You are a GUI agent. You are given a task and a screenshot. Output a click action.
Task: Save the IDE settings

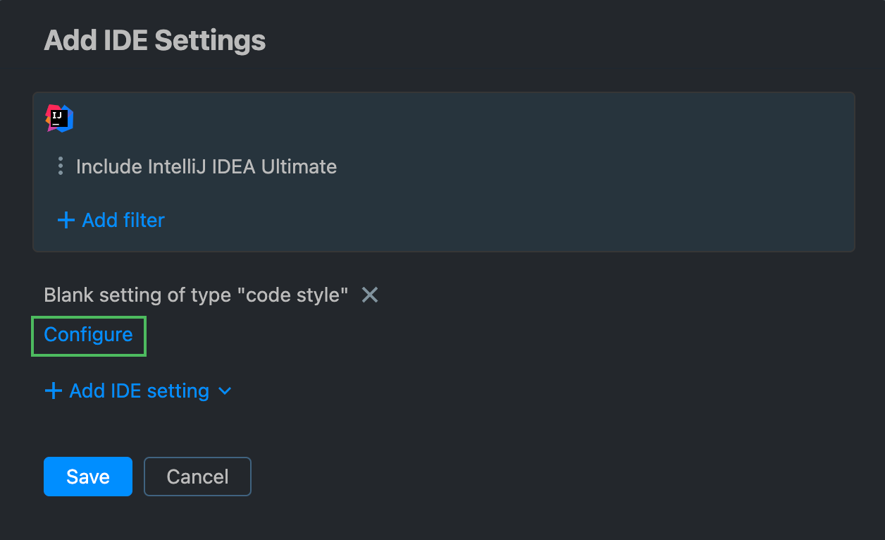87,477
